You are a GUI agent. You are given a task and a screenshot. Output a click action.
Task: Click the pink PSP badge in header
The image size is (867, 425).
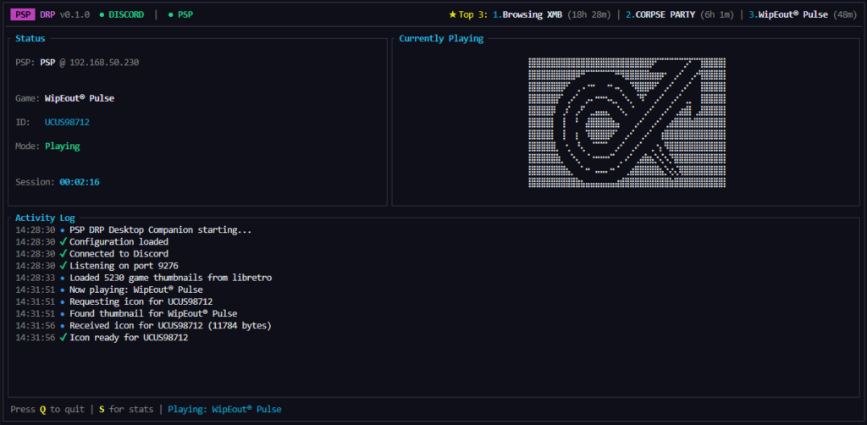[x=22, y=14]
